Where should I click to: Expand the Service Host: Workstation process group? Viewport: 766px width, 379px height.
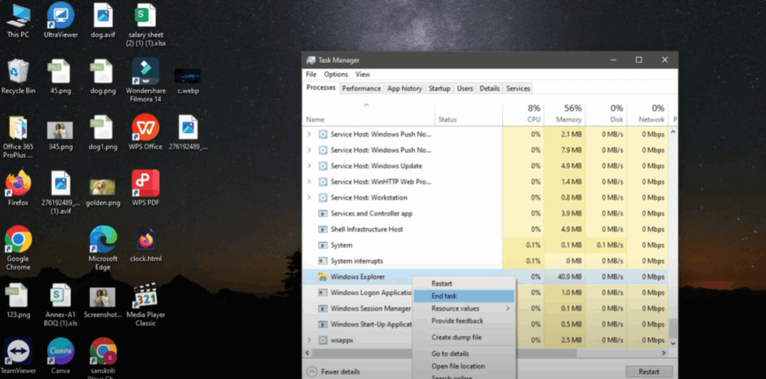[310, 197]
